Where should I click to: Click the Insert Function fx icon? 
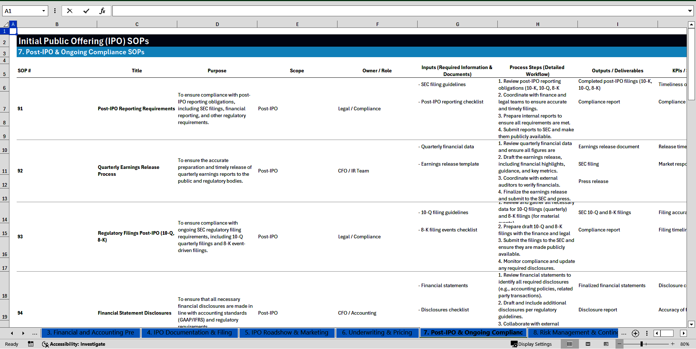point(102,11)
